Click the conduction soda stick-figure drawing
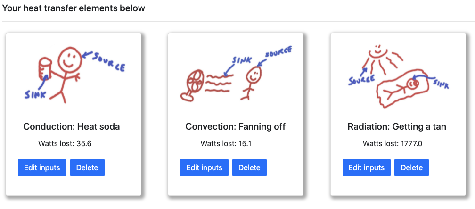 pyautogui.click(x=73, y=75)
